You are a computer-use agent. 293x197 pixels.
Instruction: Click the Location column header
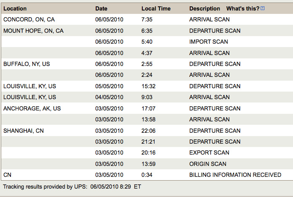15,8
